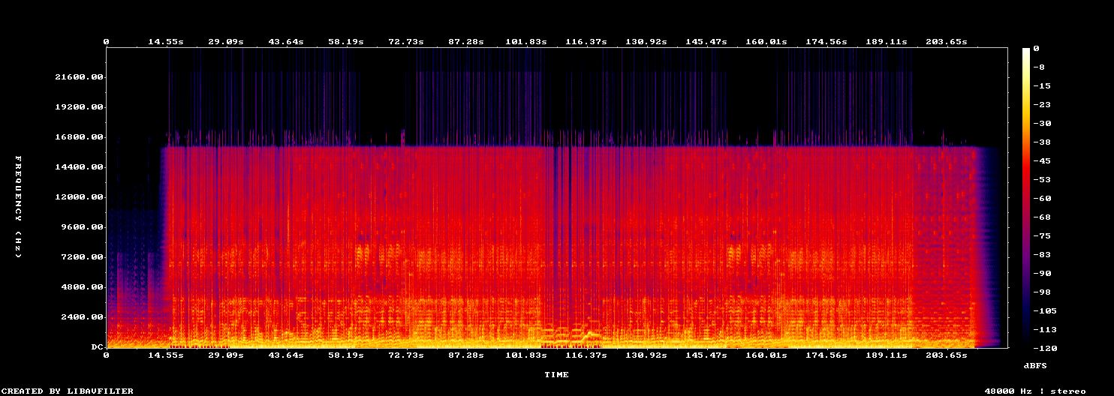The image size is (1114, 396).
Task: Click 130.92s on the top time axis
Action: (646, 42)
